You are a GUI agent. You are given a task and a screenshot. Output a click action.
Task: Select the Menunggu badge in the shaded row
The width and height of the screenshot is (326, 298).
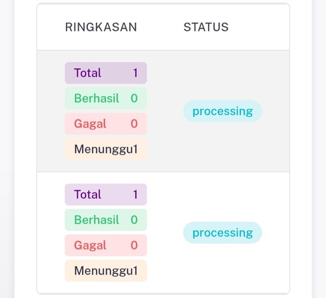(x=106, y=149)
